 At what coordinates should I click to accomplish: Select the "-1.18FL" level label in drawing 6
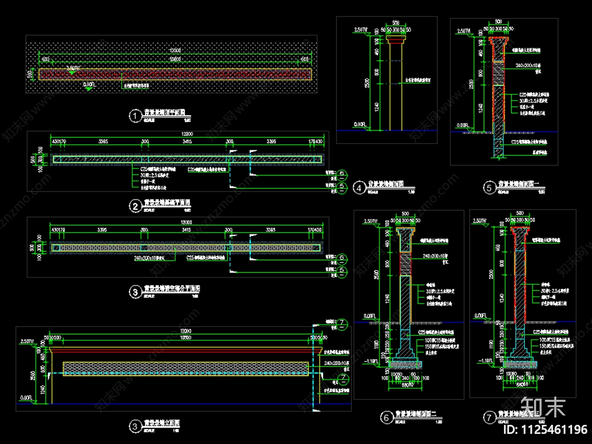point(371,361)
